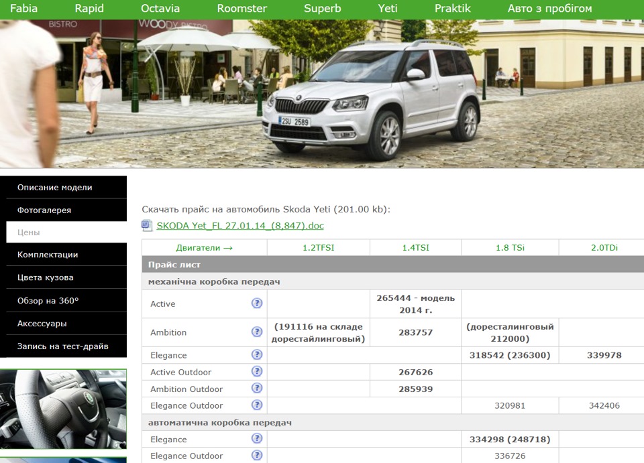Open Комплектации in sidebar

pyautogui.click(x=66, y=255)
